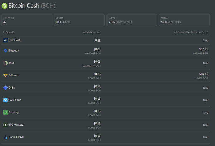The image size is (215, 146).
Task: Select the Exchanges 47 stat card
Action: coord(26,20)
